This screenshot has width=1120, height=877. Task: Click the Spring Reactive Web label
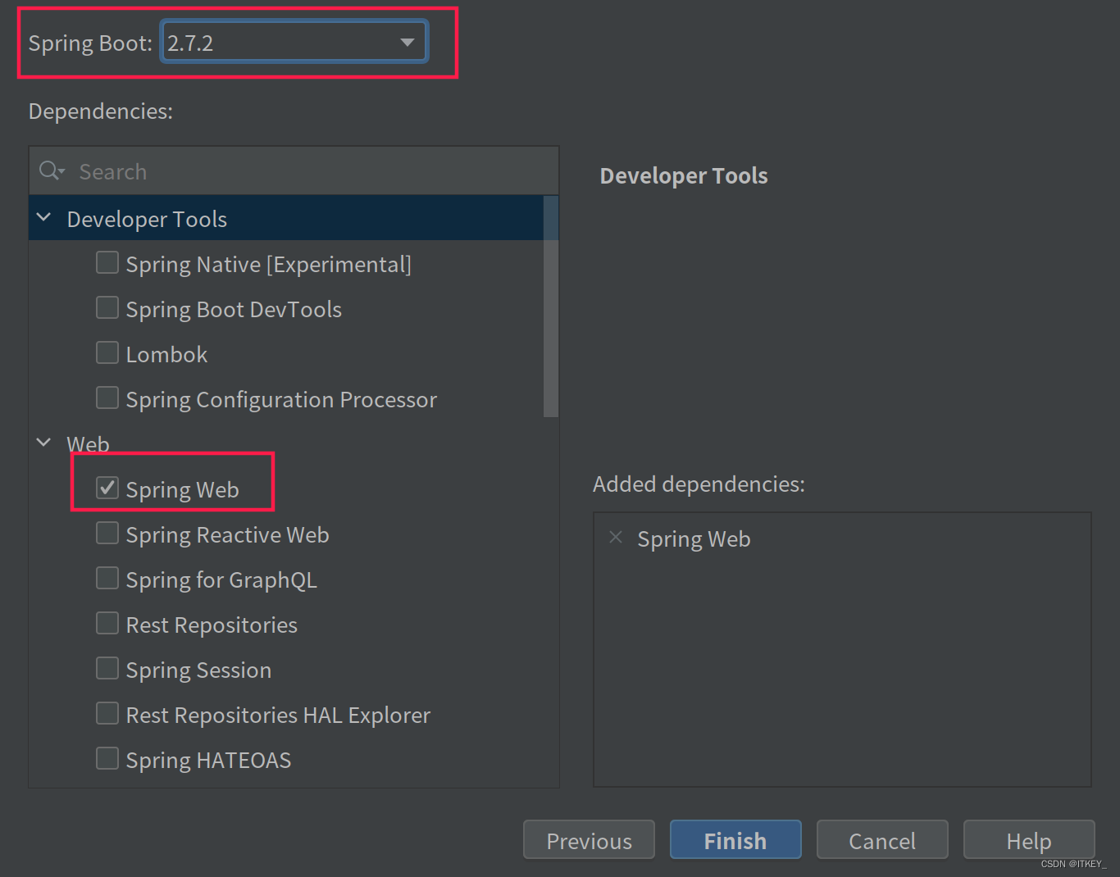point(227,535)
